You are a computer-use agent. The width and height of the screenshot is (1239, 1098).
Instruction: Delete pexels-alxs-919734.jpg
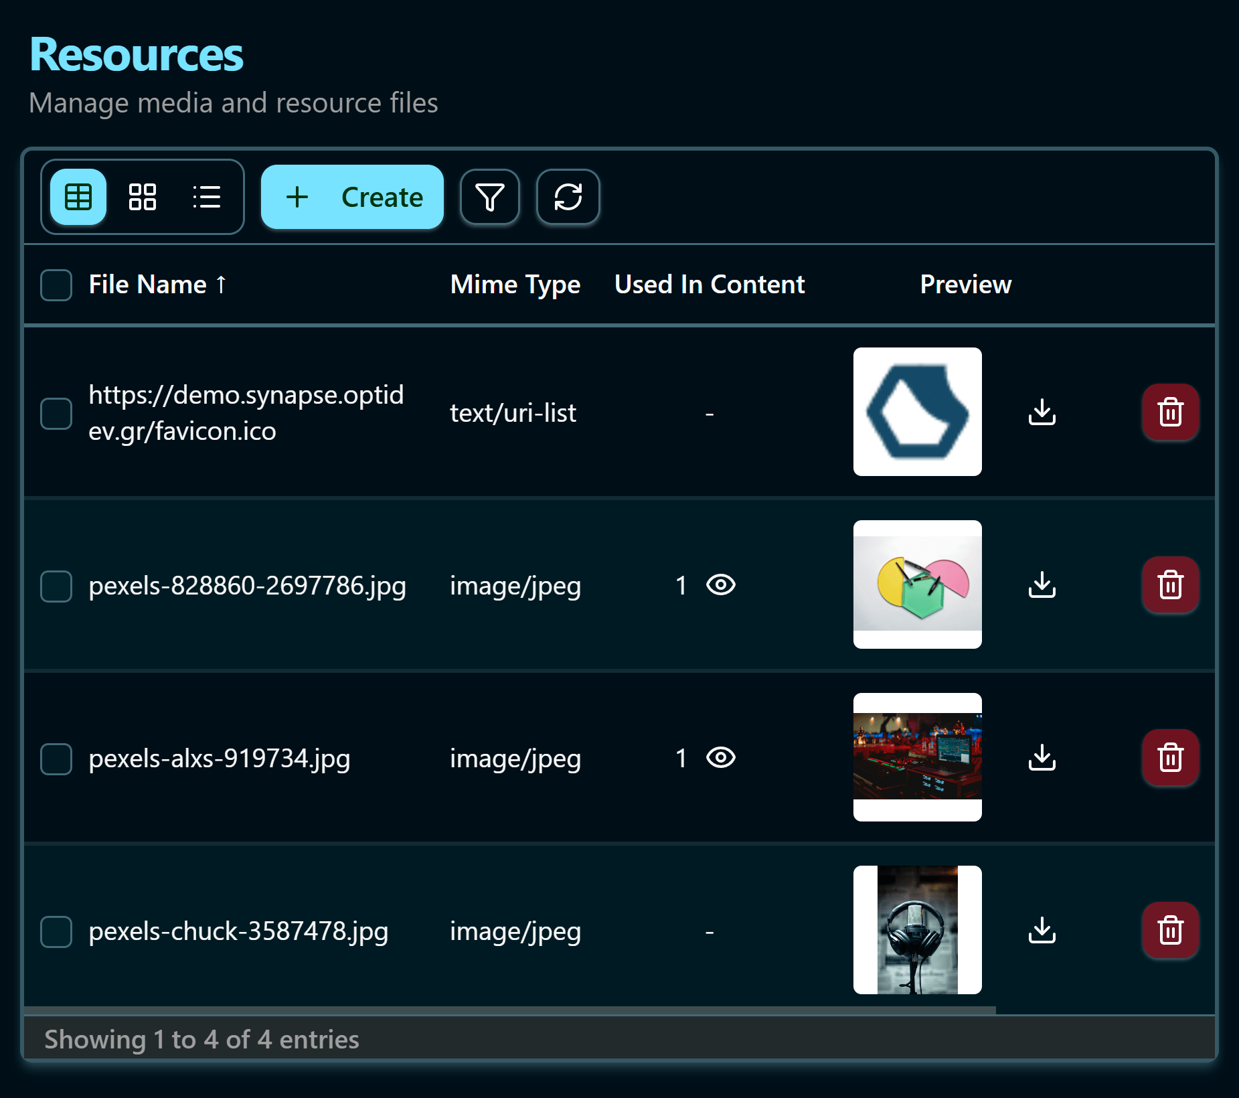pyautogui.click(x=1170, y=757)
